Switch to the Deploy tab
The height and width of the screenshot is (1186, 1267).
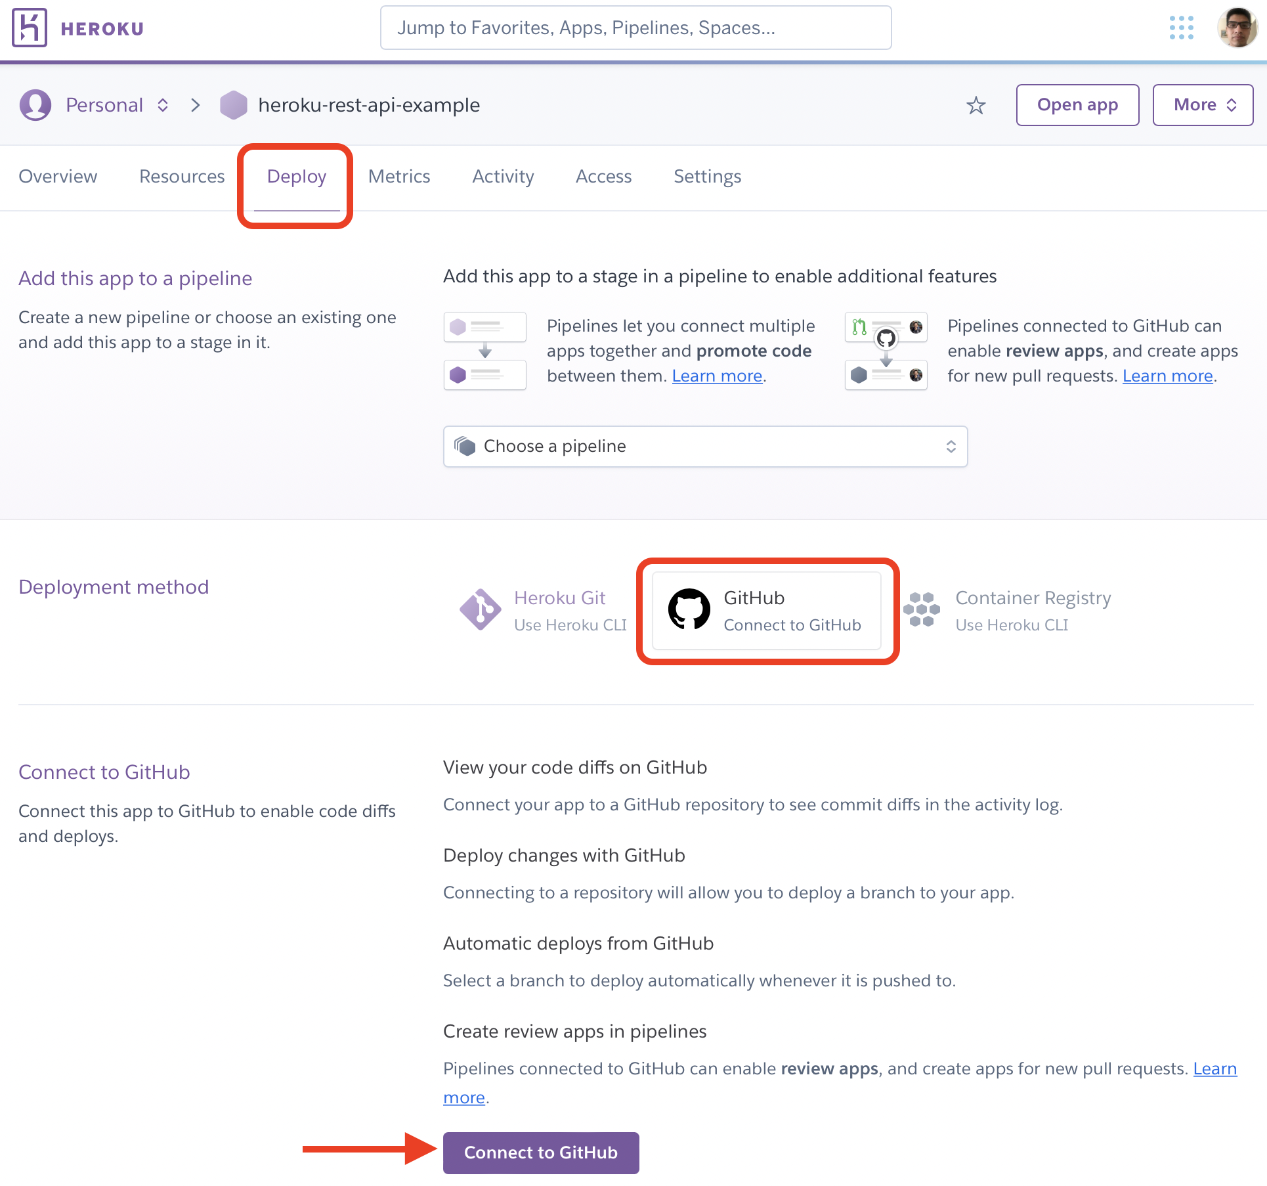pos(296,177)
